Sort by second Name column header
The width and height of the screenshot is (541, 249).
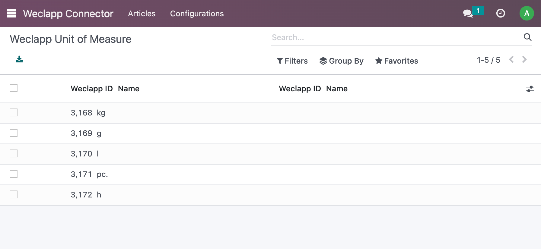337,89
